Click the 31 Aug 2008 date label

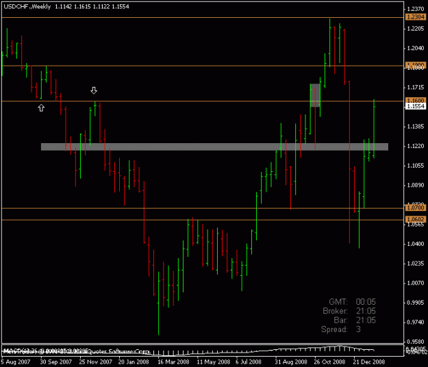pyautogui.click(x=291, y=362)
